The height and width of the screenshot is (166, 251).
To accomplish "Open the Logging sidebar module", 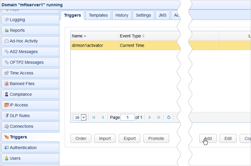I will coord(17,20).
